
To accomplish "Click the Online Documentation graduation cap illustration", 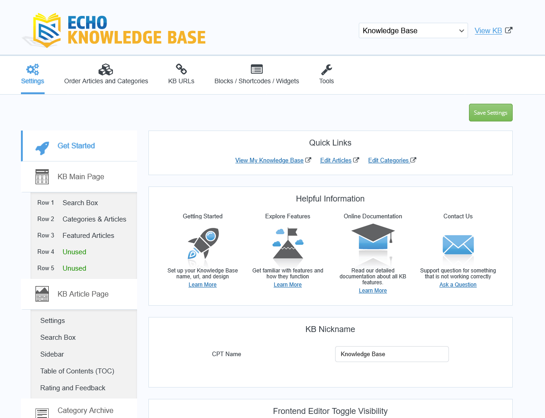I will (x=373, y=237).
